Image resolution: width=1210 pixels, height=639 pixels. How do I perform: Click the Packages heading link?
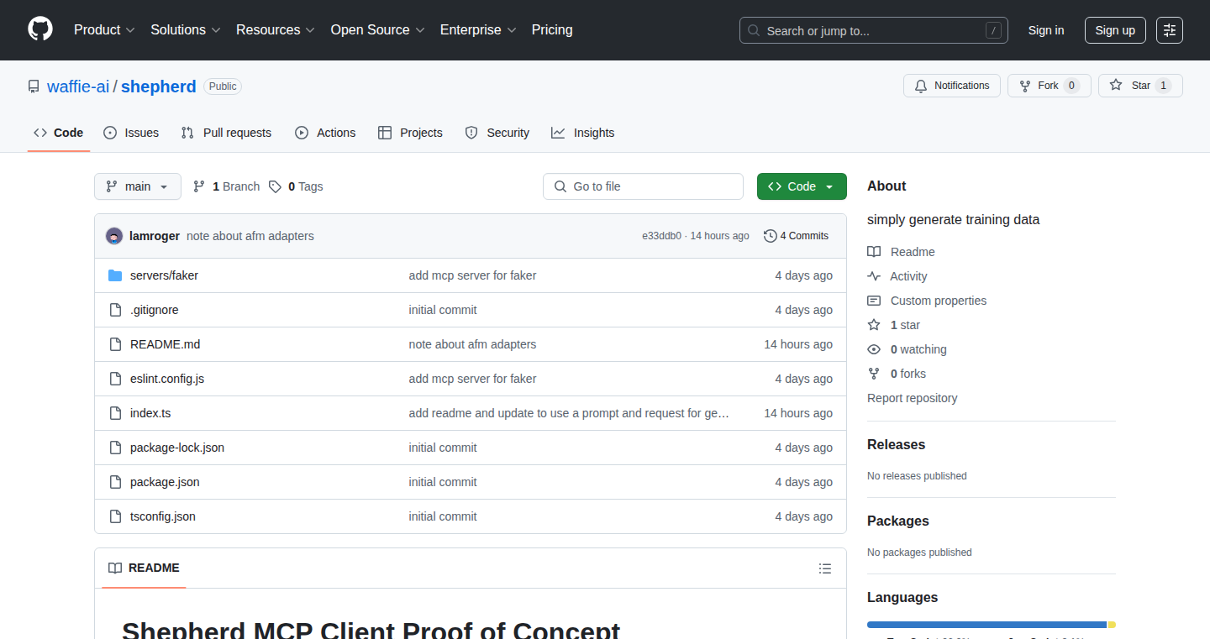tap(898, 521)
